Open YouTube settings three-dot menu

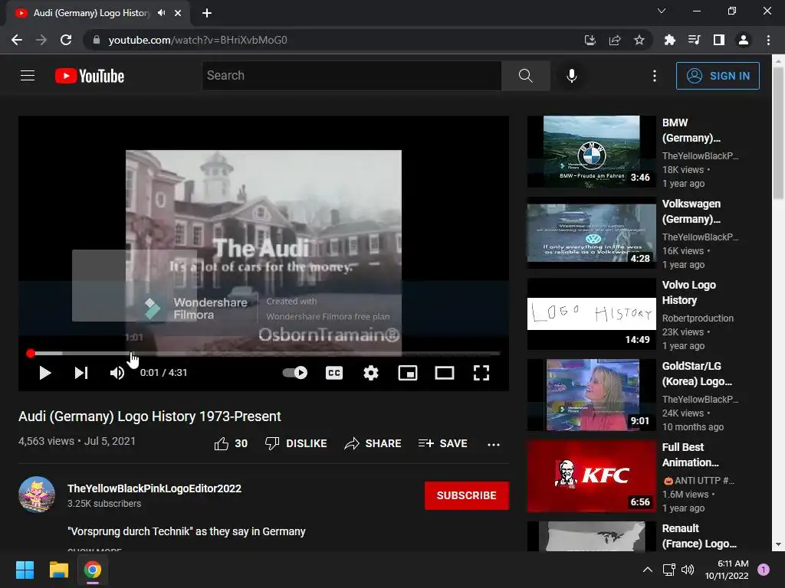654,76
